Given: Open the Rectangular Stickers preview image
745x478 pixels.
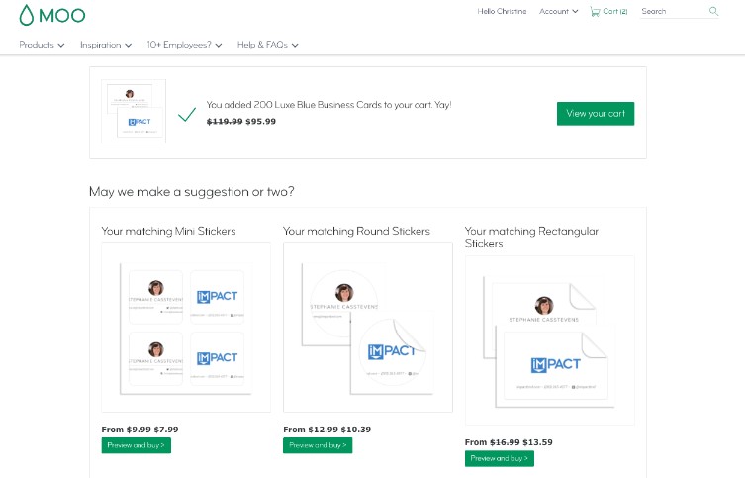Looking at the screenshot, I should click(549, 339).
